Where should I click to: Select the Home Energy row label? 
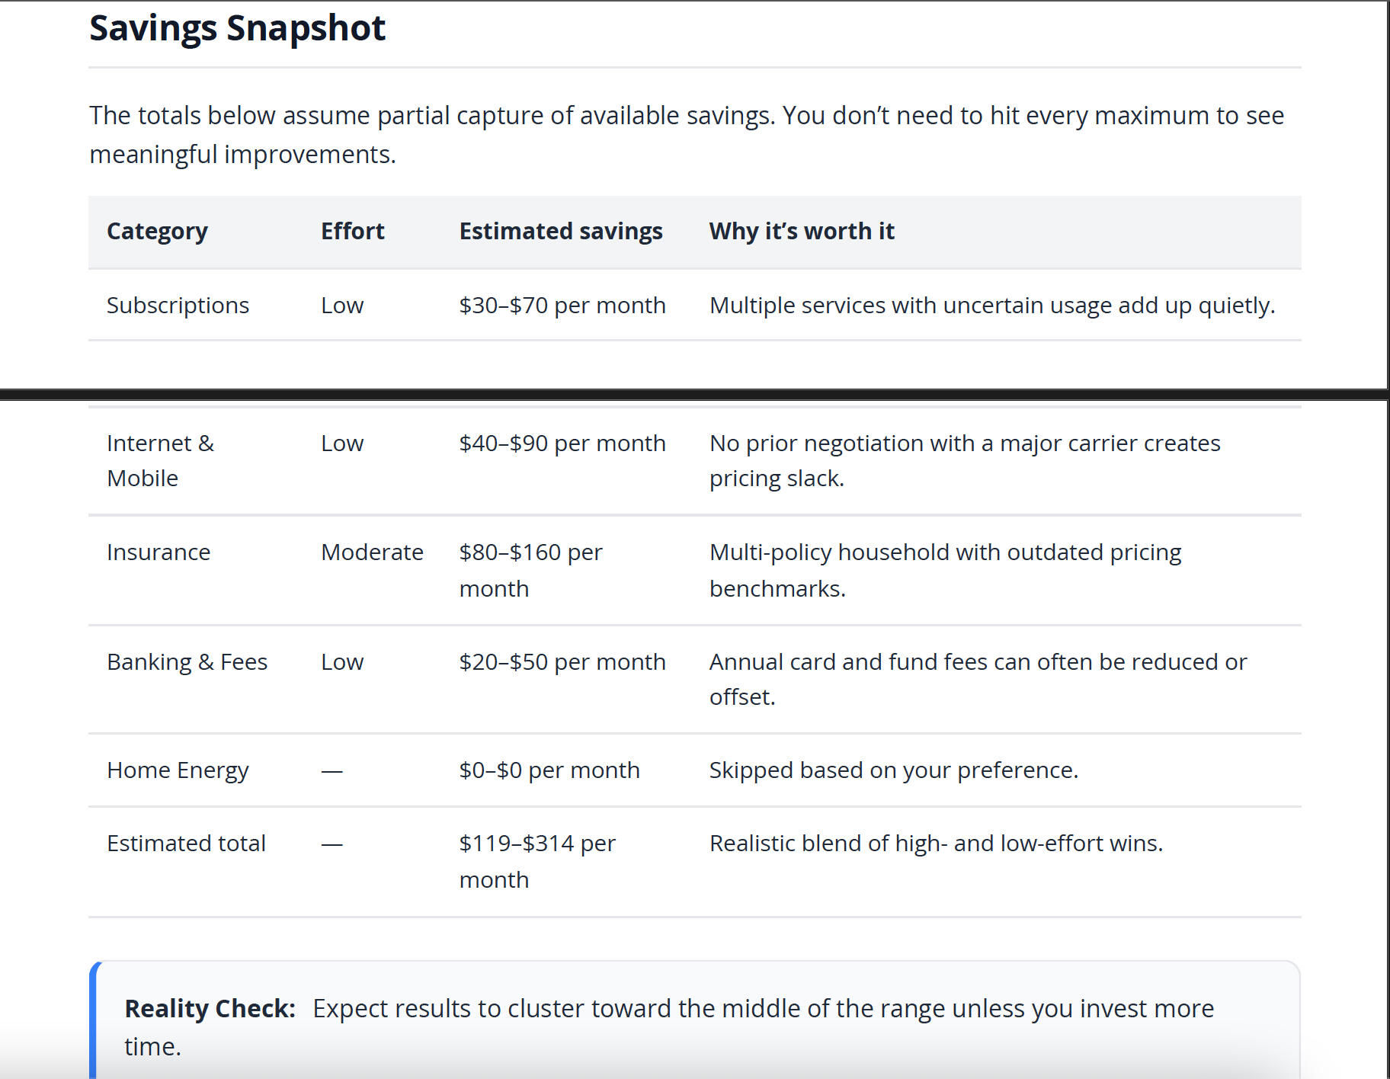tap(178, 770)
